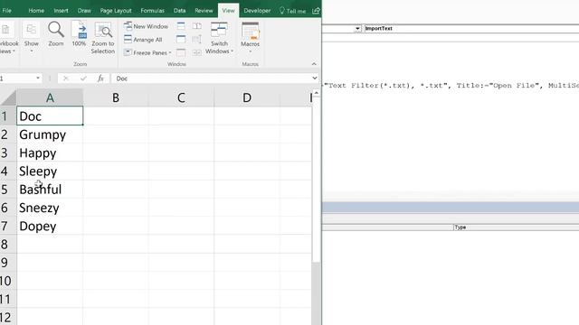Collapse the ribbon with the chevron
The height and width of the screenshot is (325, 579).
click(x=314, y=64)
